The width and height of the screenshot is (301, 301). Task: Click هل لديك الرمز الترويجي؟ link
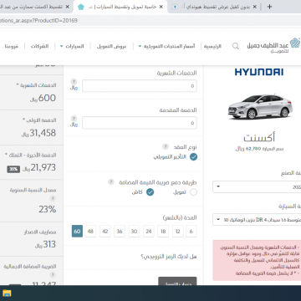(x=169, y=257)
